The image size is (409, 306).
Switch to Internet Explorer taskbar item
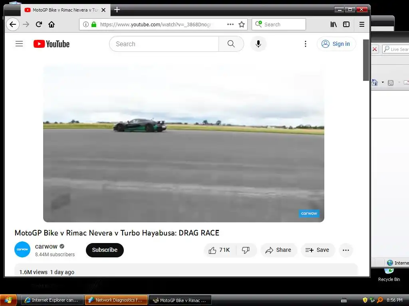[x=52, y=300]
